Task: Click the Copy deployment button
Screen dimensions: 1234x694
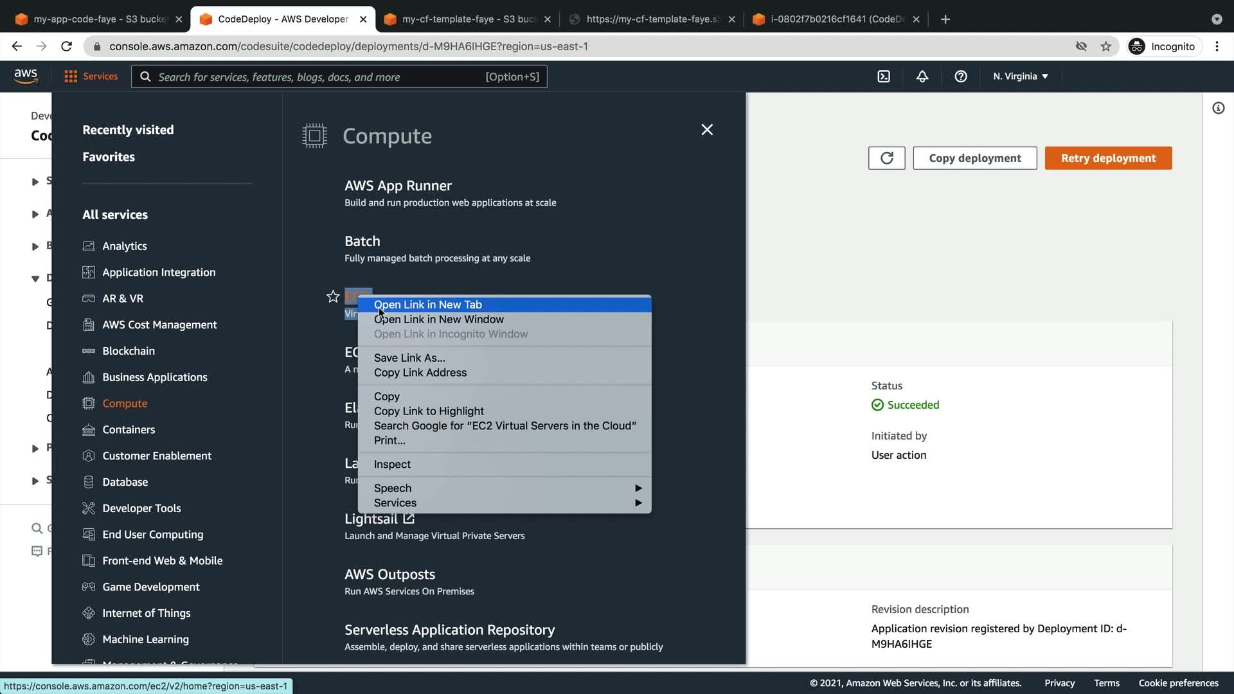Action: click(x=974, y=158)
